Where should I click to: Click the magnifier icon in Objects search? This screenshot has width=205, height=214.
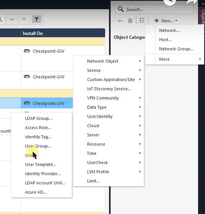(121, 9)
